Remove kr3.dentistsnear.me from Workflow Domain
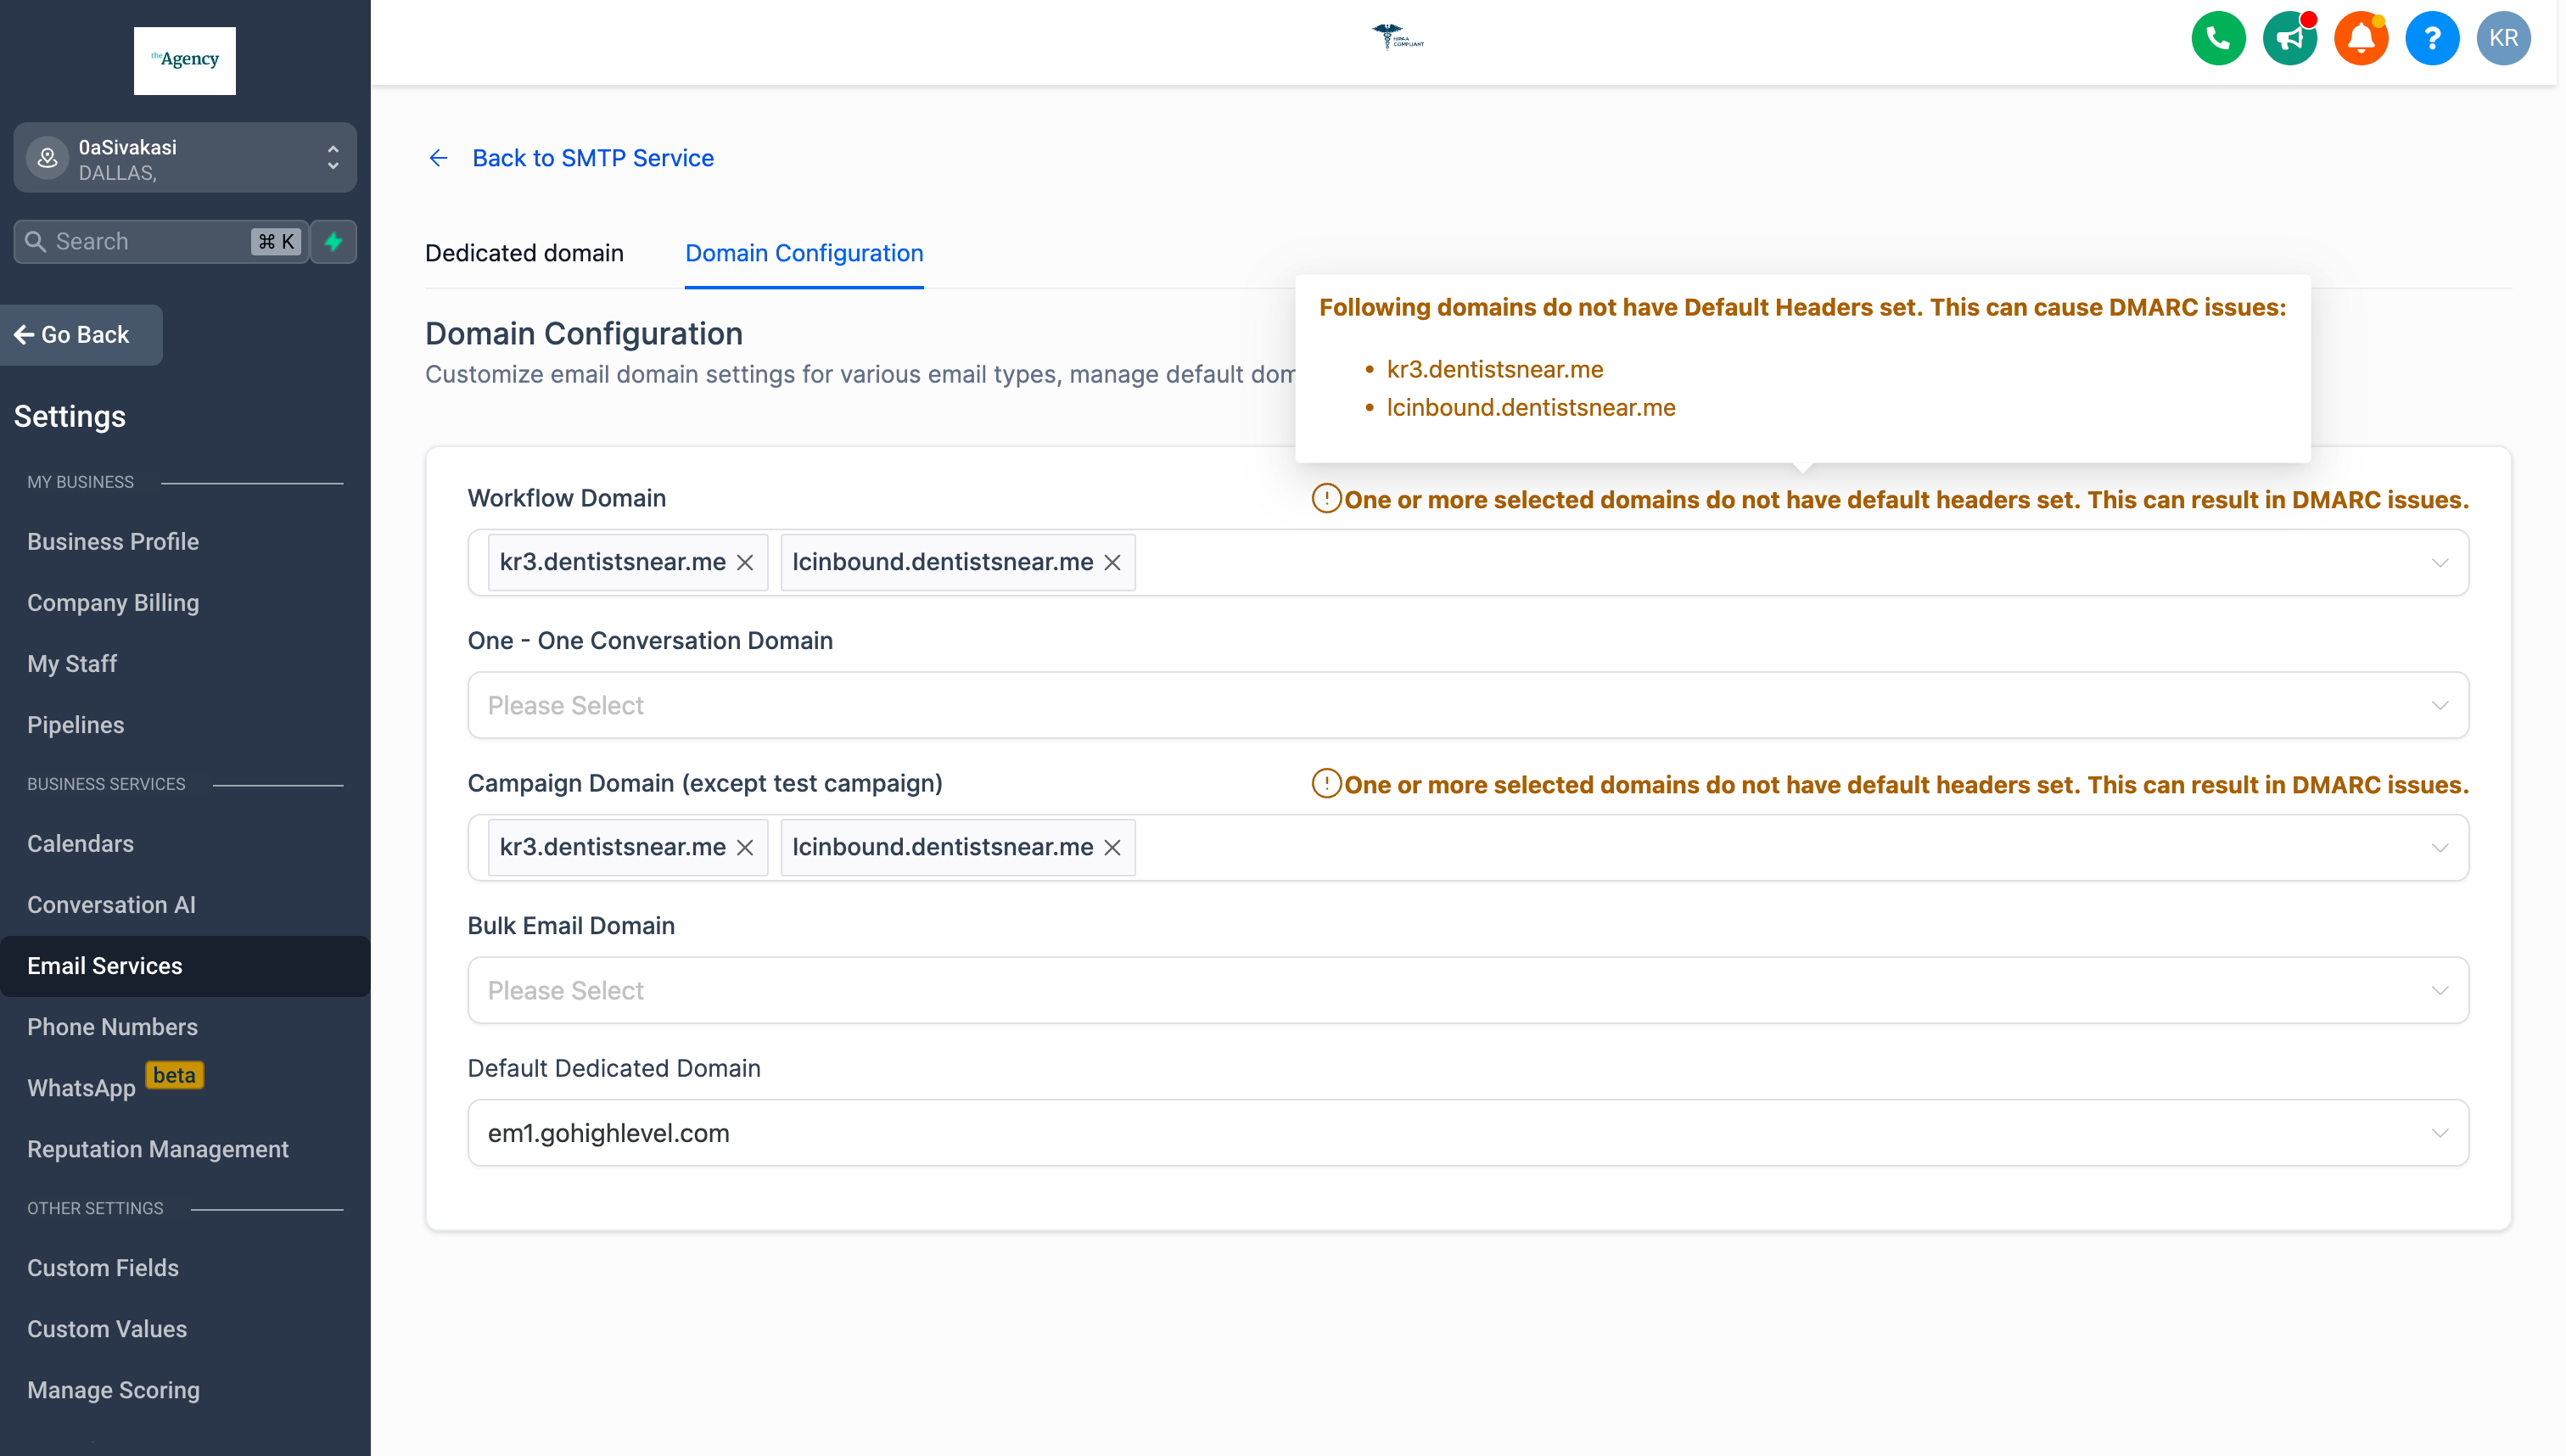The width and height of the screenshot is (2566, 1456). coord(745,563)
